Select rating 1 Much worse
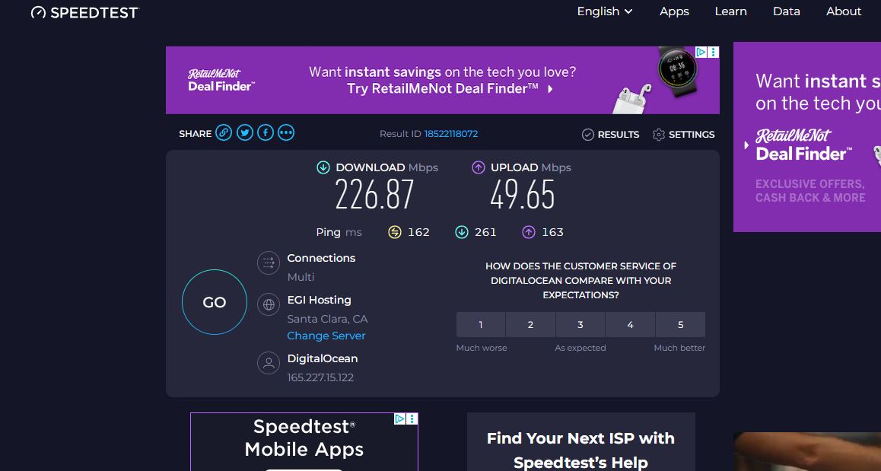This screenshot has height=471, width=881. 480,325
